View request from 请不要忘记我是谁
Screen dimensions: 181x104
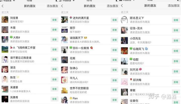coord(54,60)
